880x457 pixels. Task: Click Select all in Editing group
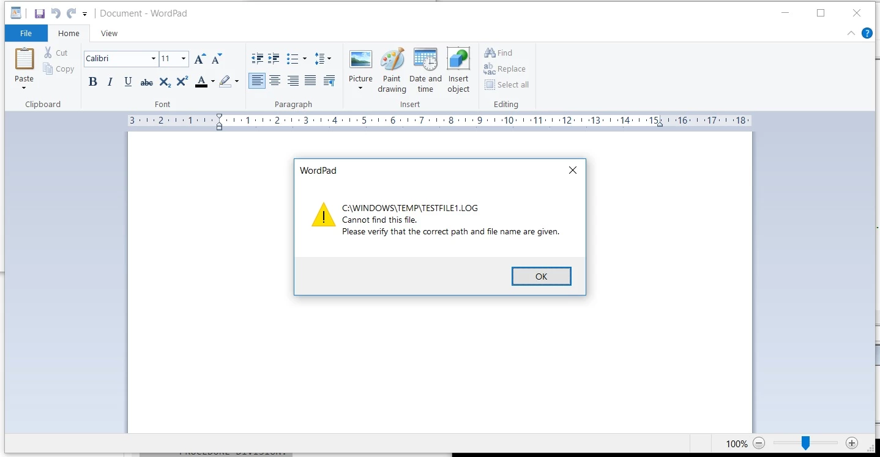pyautogui.click(x=507, y=85)
